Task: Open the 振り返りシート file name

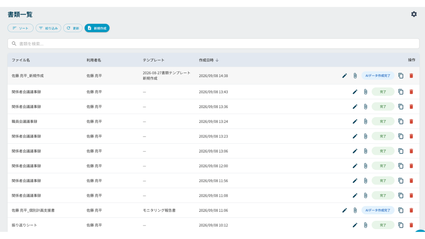Action: click(x=25, y=225)
